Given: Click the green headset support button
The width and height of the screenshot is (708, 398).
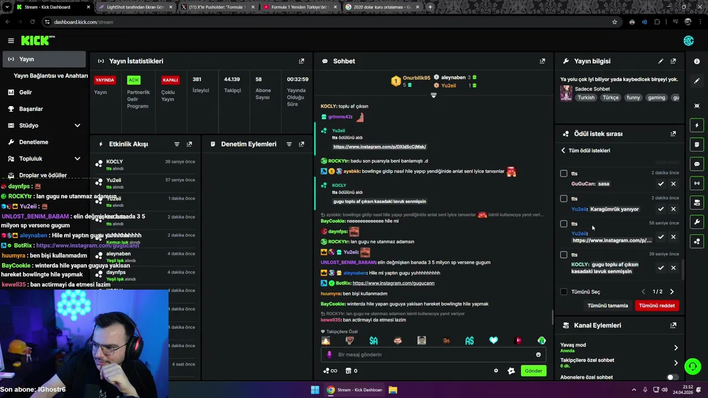Looking at the screenshot, I should click(693, 366).
